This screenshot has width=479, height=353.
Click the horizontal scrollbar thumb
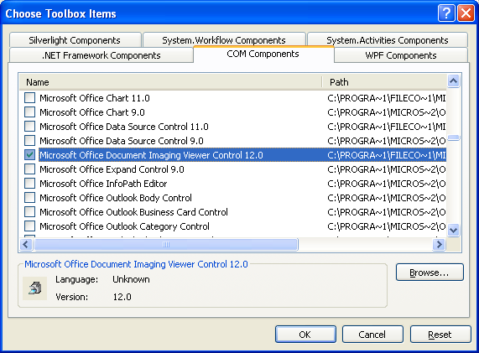pos(166,244)
